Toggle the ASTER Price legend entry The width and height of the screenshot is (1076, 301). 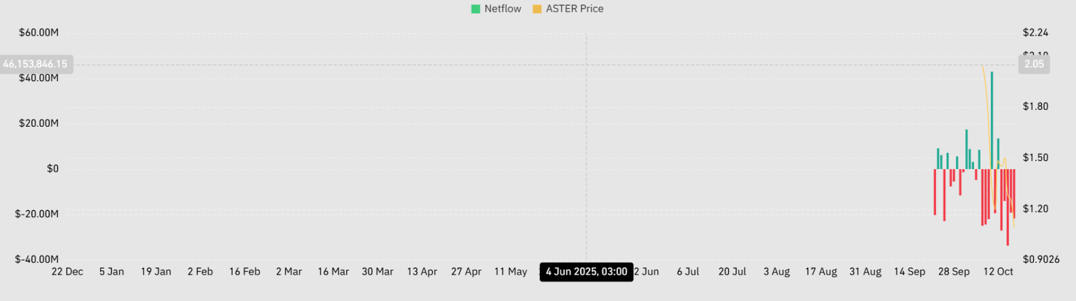[568, 9]
